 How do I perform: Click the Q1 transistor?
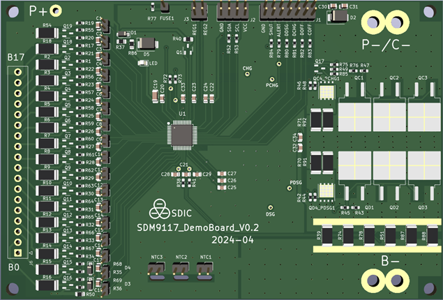pos(188,50)
